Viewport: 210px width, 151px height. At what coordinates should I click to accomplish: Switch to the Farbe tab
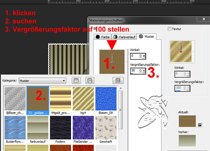102,37
